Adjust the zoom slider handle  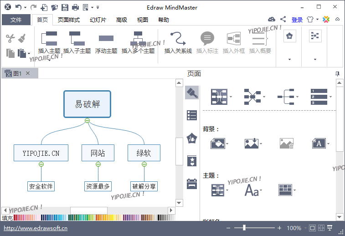coord(244,228)
